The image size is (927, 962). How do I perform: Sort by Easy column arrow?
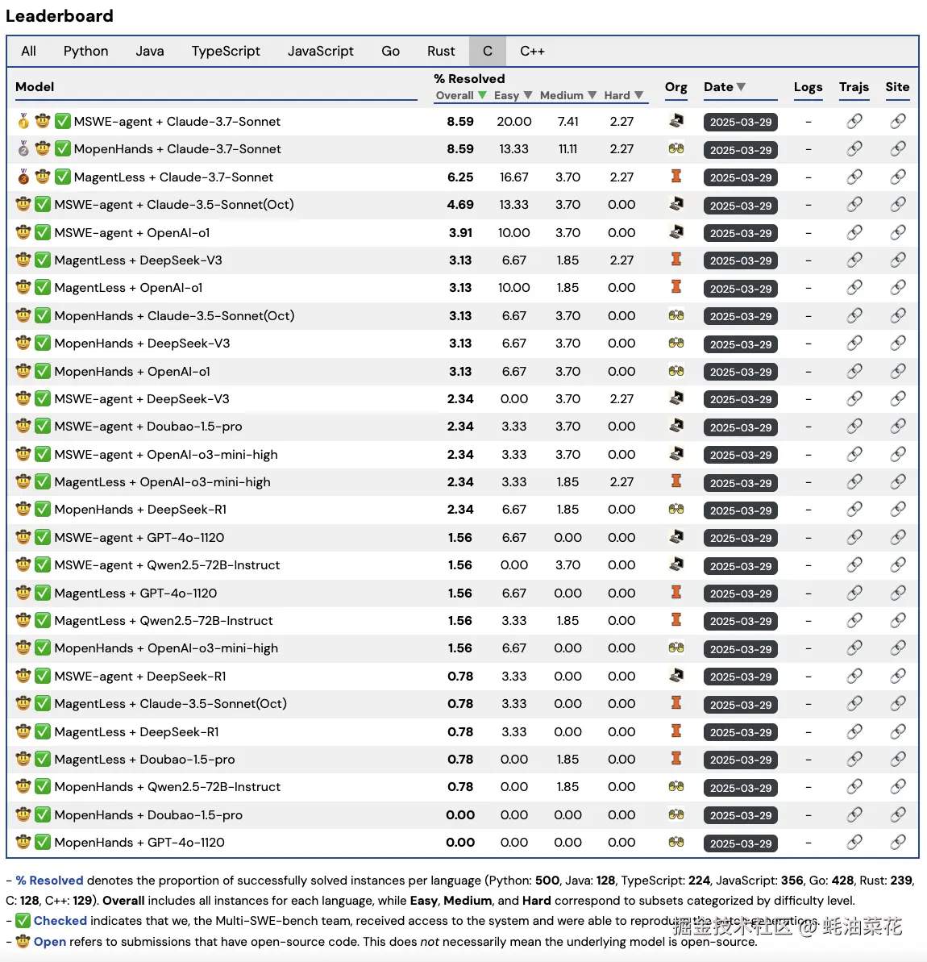coord(528,95)
